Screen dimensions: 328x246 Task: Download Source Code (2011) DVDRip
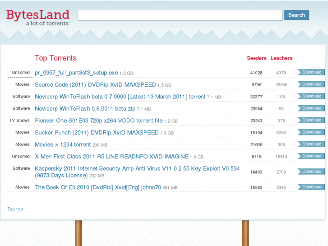[x=311, y=84]
